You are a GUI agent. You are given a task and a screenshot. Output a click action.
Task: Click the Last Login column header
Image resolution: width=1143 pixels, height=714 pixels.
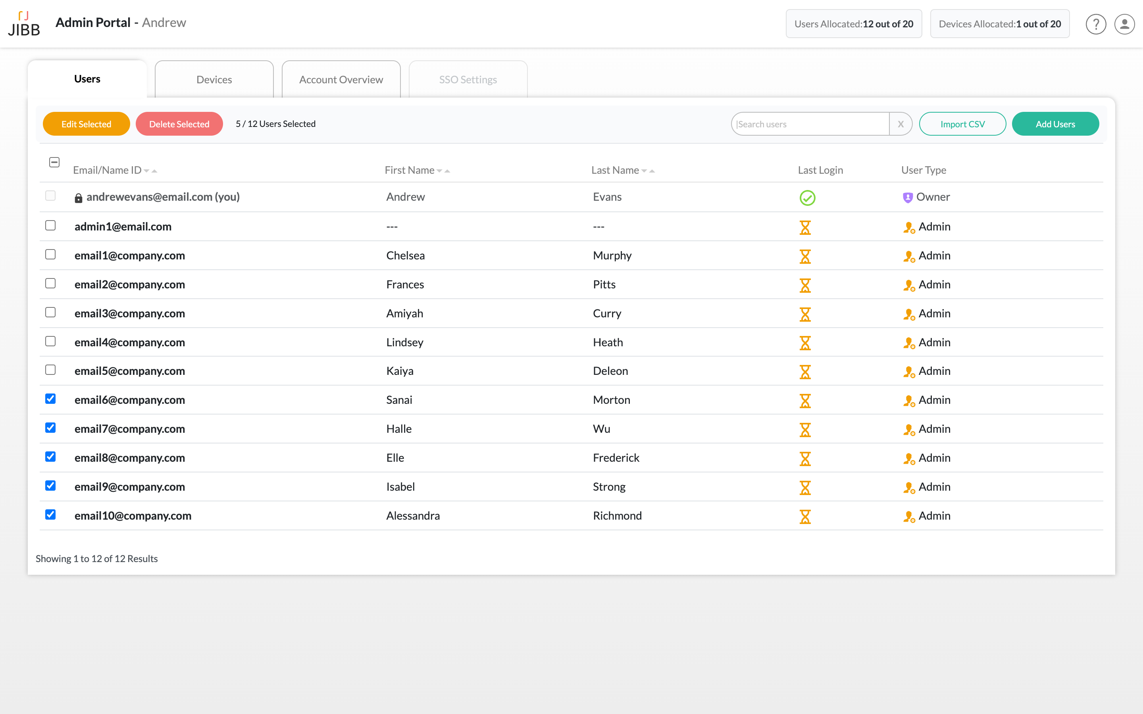pos(820,170)
